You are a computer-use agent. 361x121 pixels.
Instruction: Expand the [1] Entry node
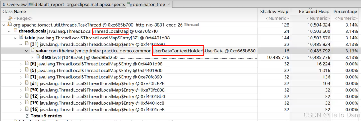click(21, 77)
